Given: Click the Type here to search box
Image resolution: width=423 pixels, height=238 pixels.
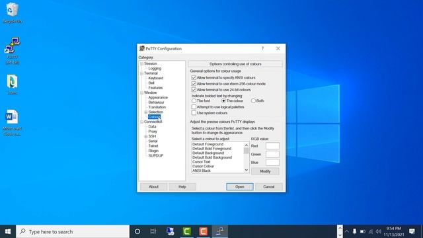Looking at the screenshot, I should 73,231.
